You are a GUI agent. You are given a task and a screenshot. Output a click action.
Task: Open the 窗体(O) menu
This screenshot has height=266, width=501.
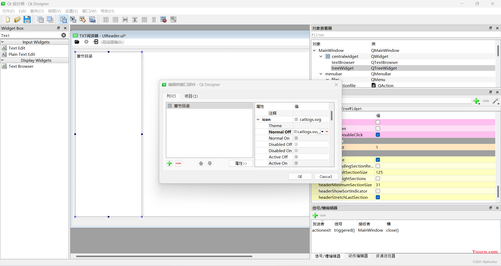click(x=37, y=11)
